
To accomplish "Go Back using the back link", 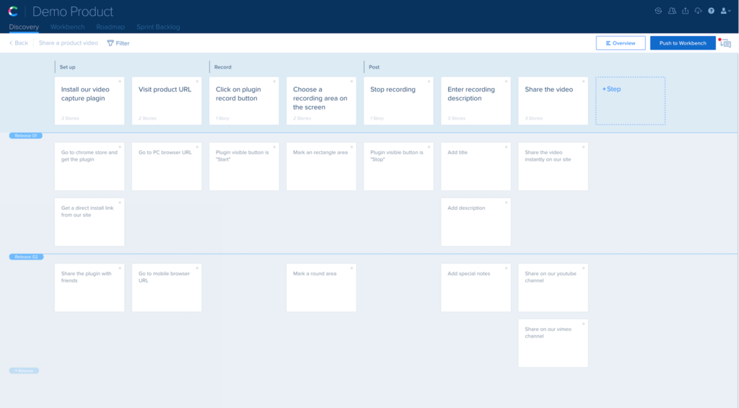I will (x=19, y=43).
